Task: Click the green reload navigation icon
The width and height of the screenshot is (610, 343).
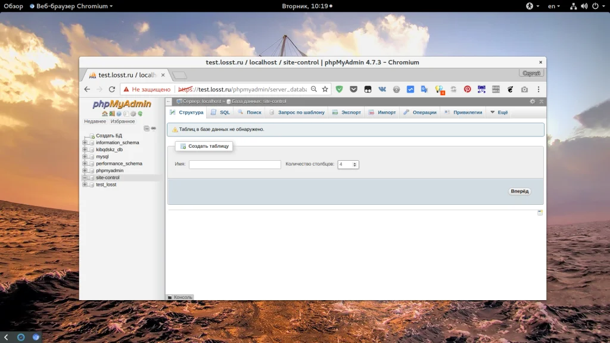Action: tap(140, 114)
